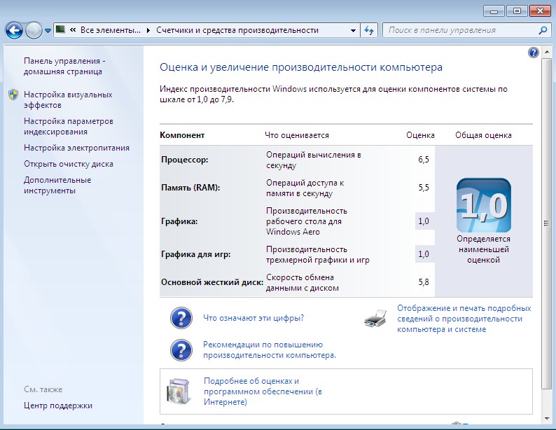Click the Графика score 1,0
The image size is (556, 430).
tap(424, 221)
